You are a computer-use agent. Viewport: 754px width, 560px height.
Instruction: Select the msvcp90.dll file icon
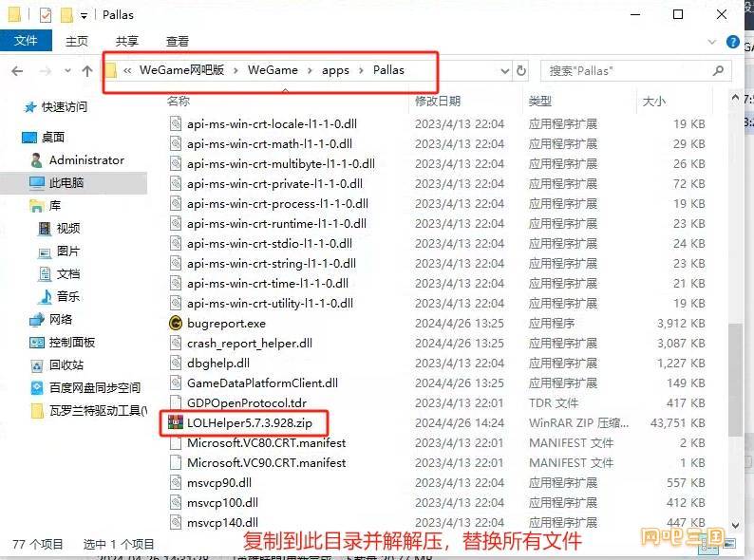(176, 482)
